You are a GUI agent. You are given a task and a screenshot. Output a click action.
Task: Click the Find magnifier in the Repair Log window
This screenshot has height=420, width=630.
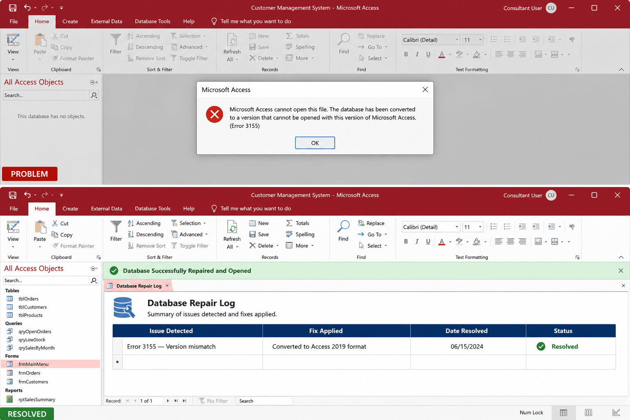[343, 226]
